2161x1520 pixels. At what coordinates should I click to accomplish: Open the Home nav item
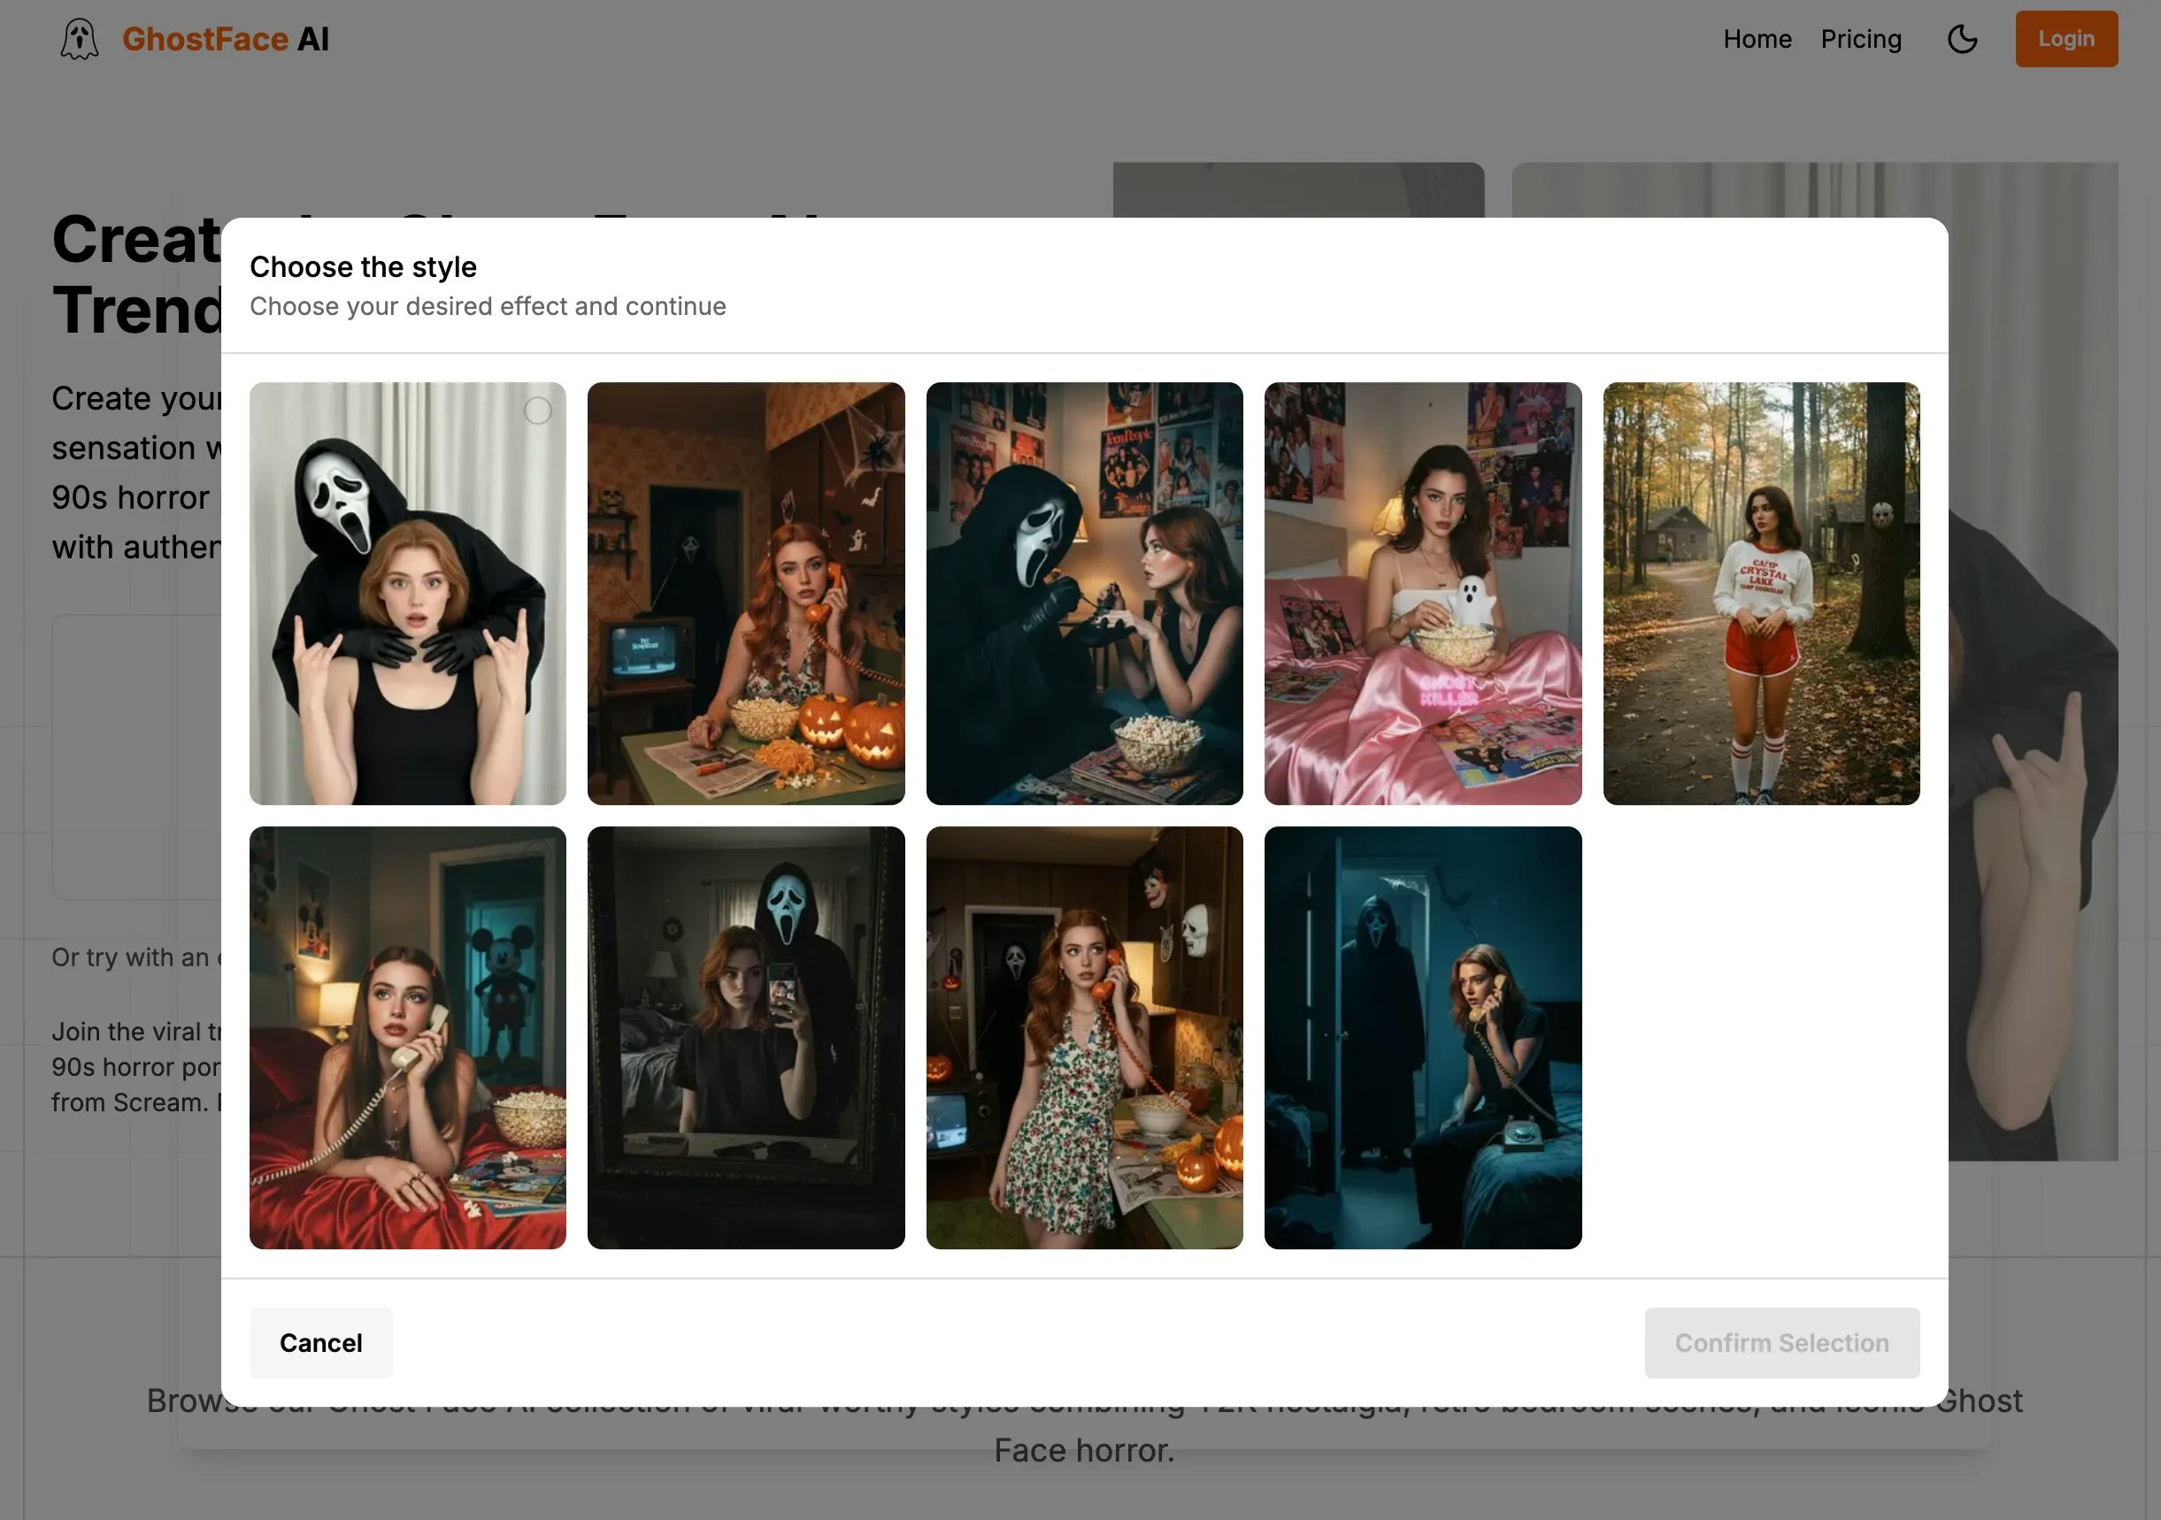click(x=1757, y=40)
